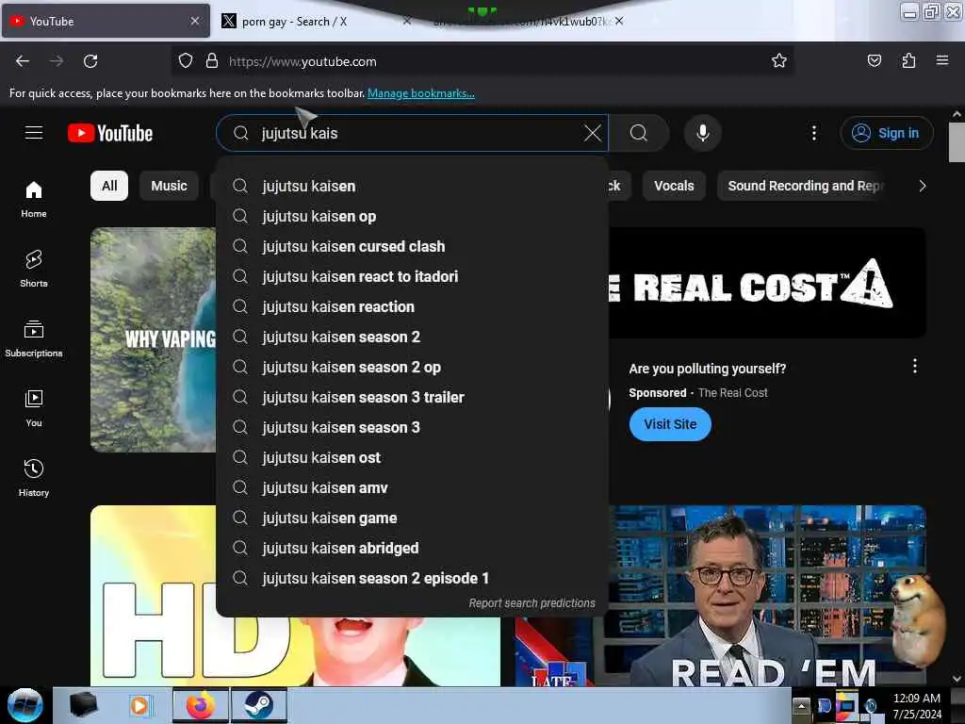Open Shorts in the sidebar

pos(34,269)
